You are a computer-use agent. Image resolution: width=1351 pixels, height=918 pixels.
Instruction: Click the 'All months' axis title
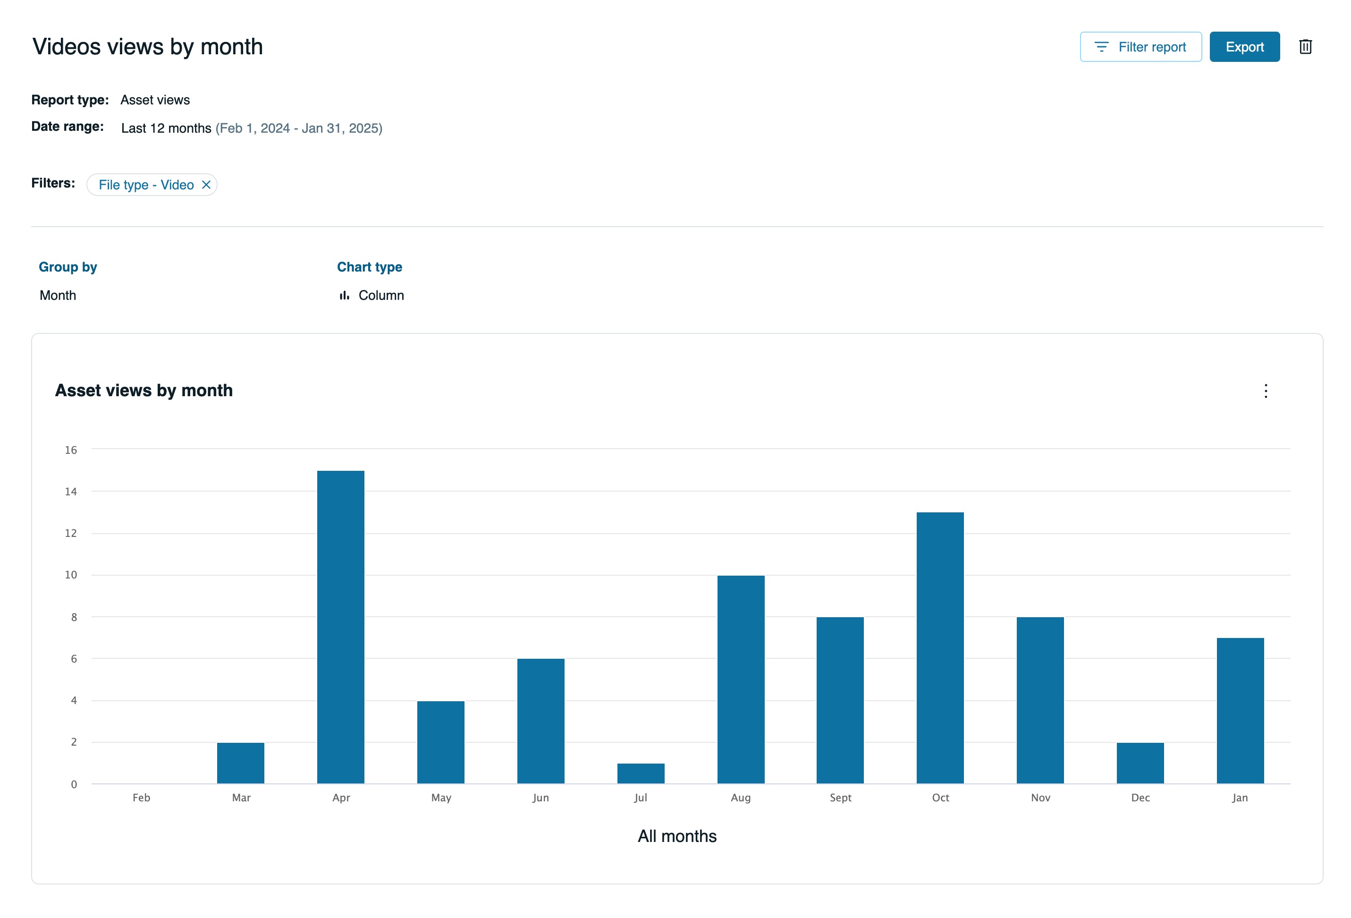[677, 836]
